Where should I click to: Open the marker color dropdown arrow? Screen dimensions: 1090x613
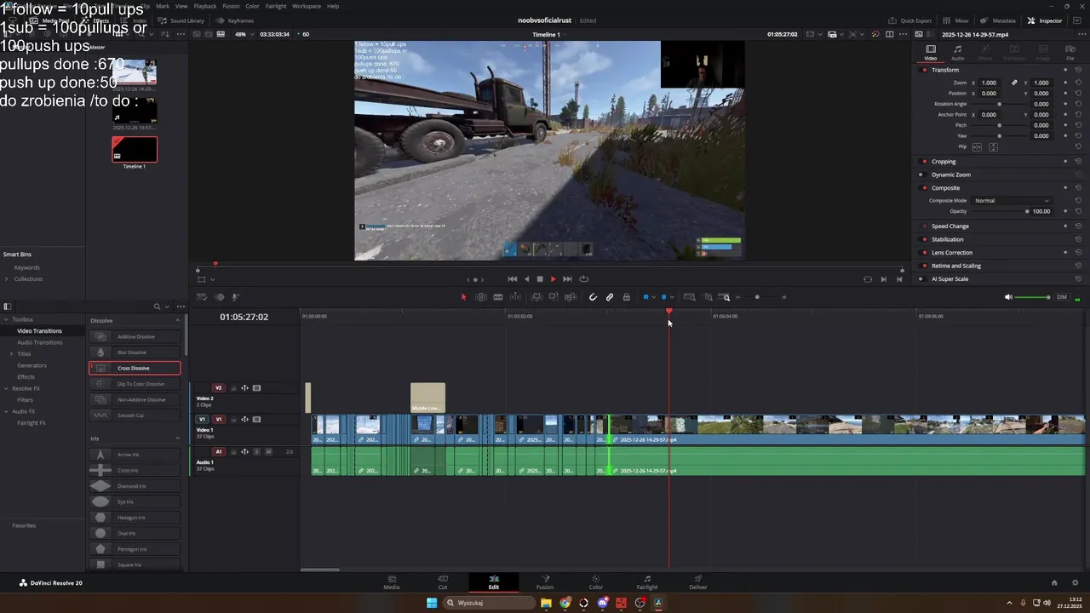672,297
